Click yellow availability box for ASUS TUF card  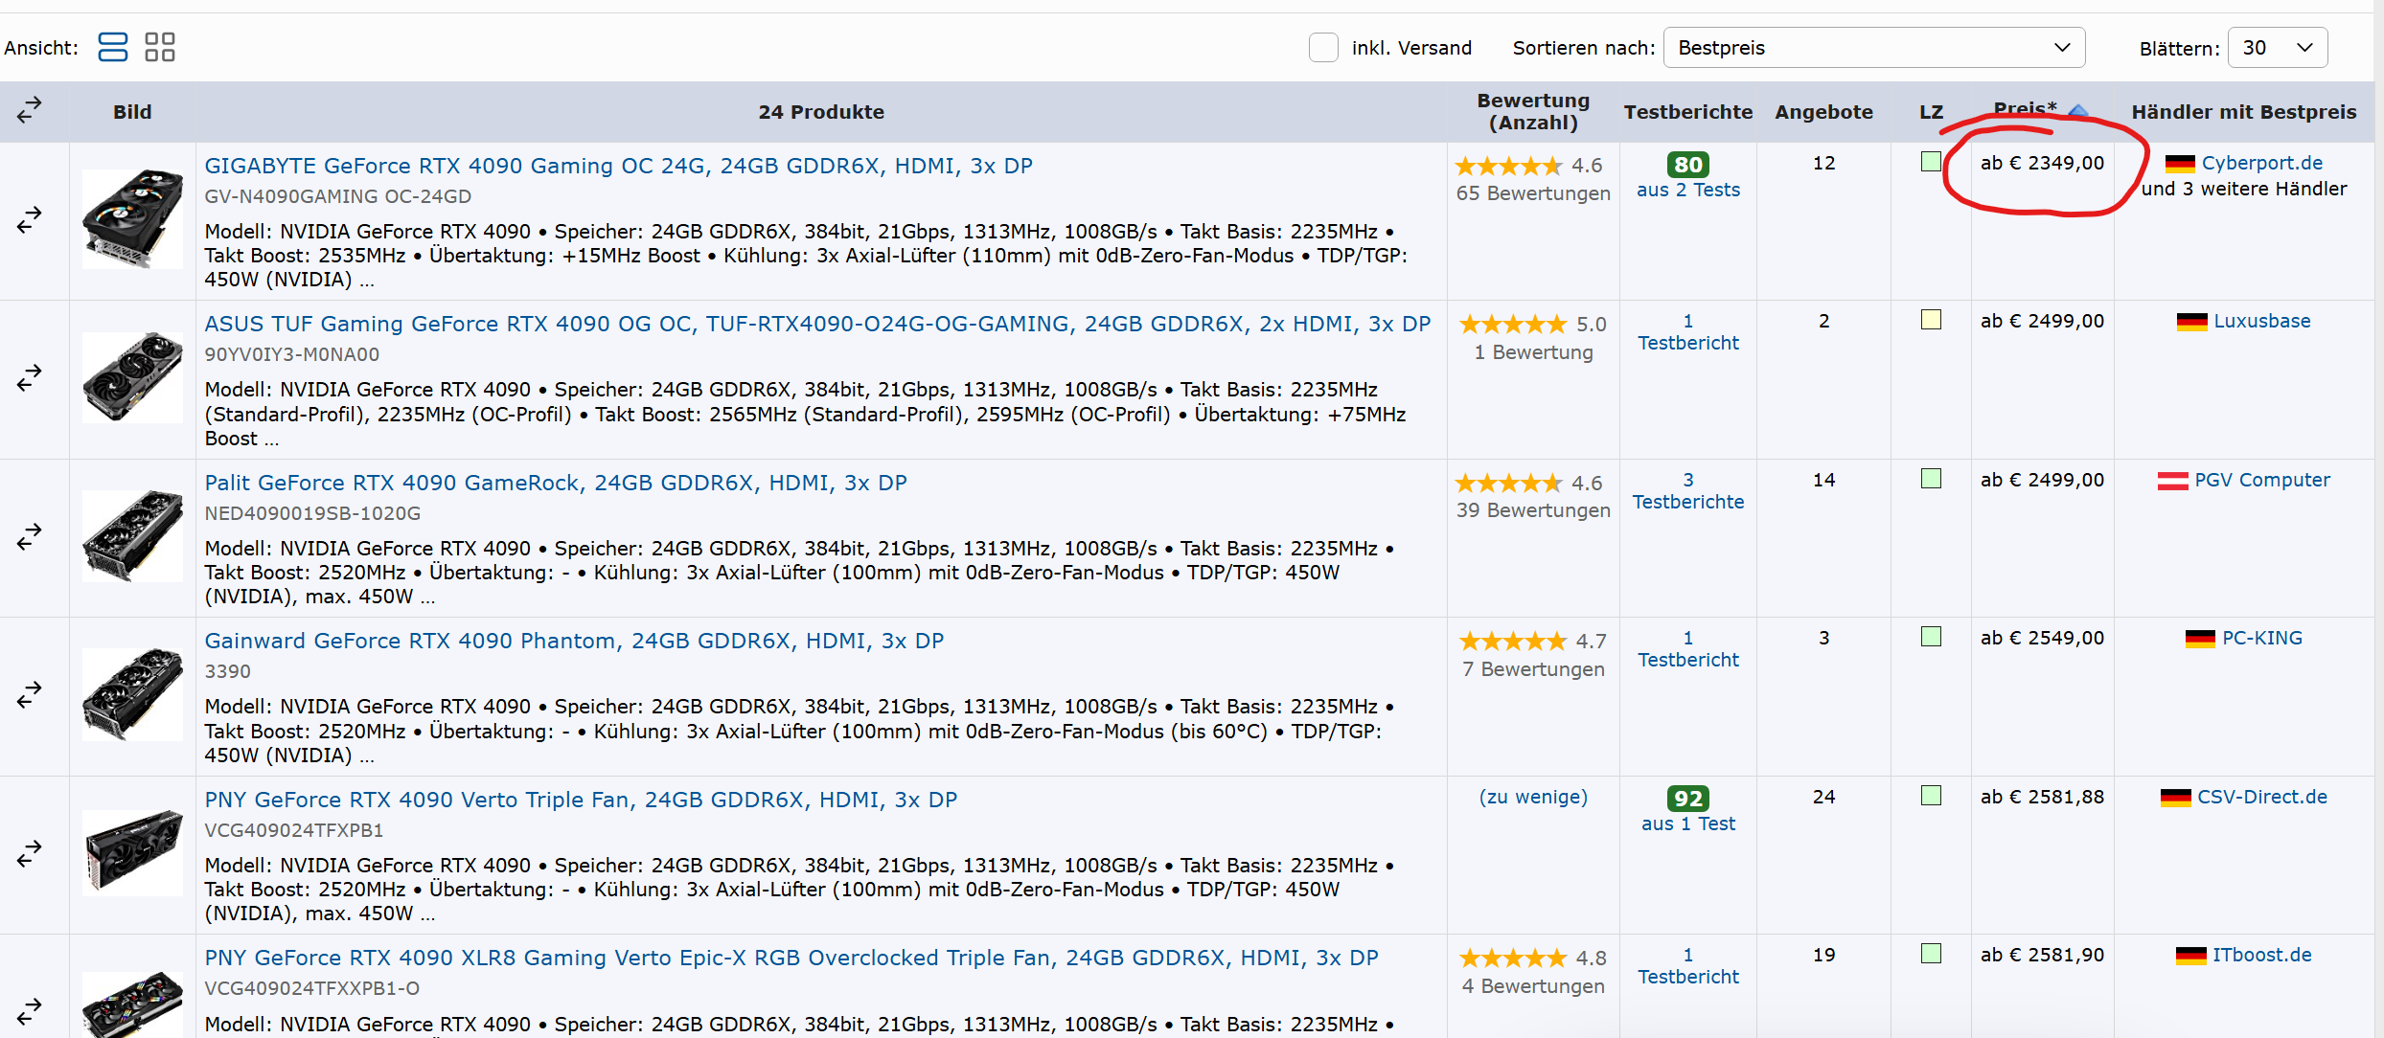[1931, 320]
